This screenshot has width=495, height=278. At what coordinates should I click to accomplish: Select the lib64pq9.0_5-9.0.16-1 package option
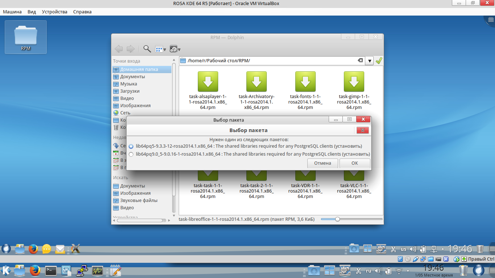tap(249, 154)
